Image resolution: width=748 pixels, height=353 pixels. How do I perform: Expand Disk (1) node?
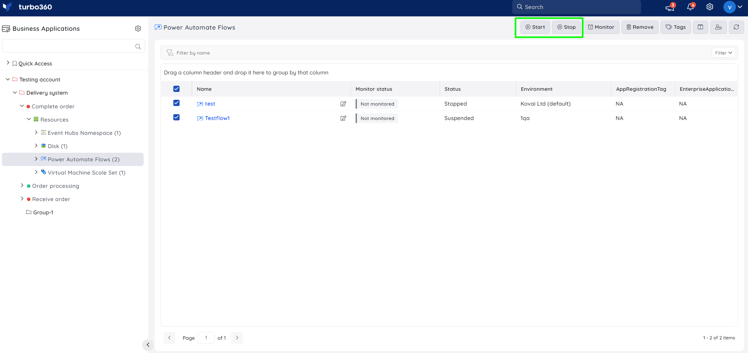(x=36, y=145)
